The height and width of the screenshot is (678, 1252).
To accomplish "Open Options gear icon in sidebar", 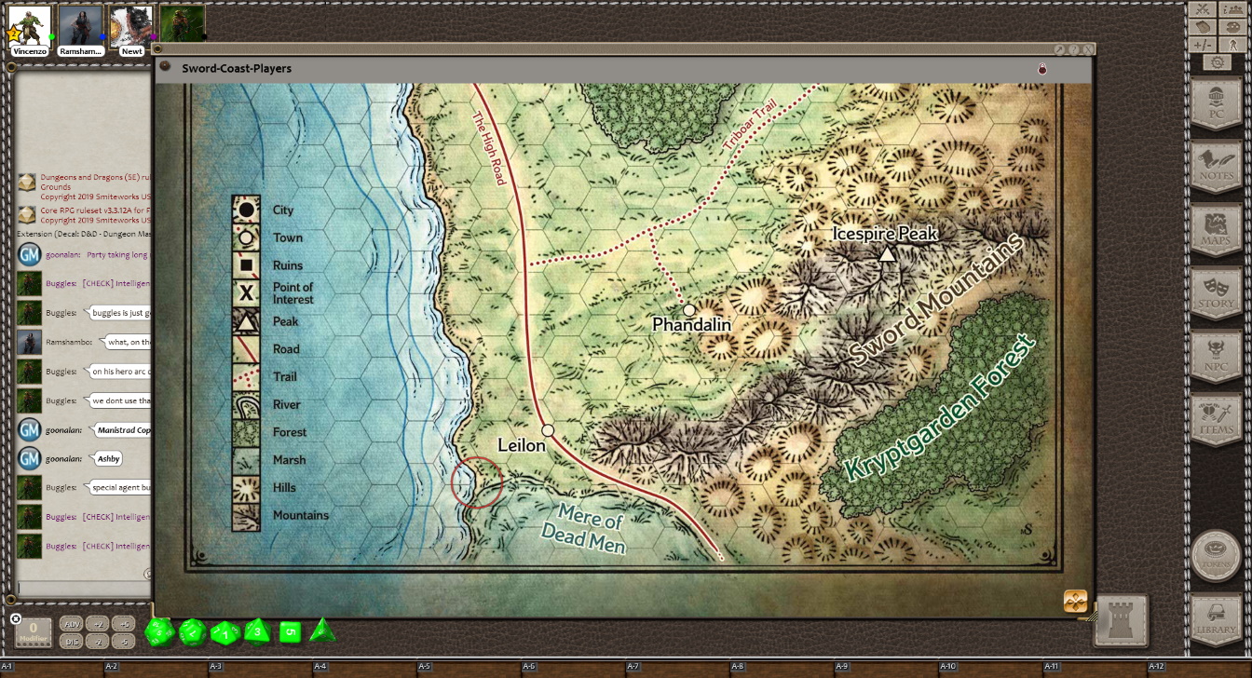I will 1218,62.
